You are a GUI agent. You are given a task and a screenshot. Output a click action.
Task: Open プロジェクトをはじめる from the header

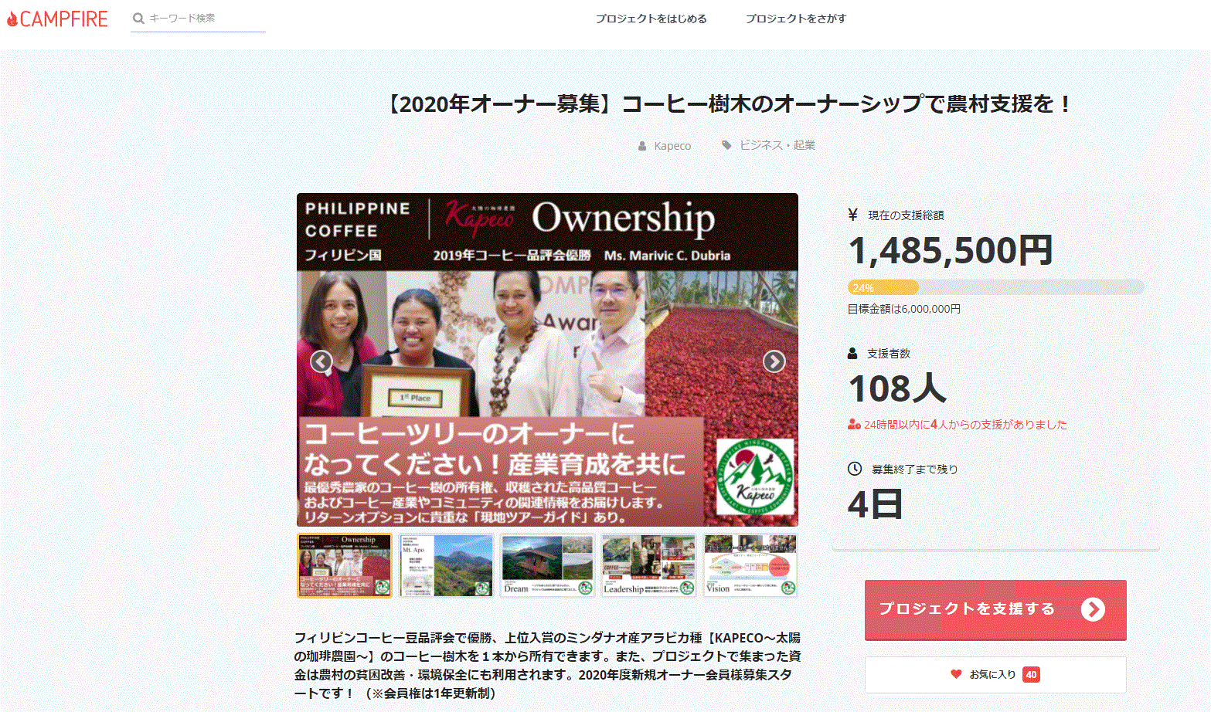tap(651, 18)
